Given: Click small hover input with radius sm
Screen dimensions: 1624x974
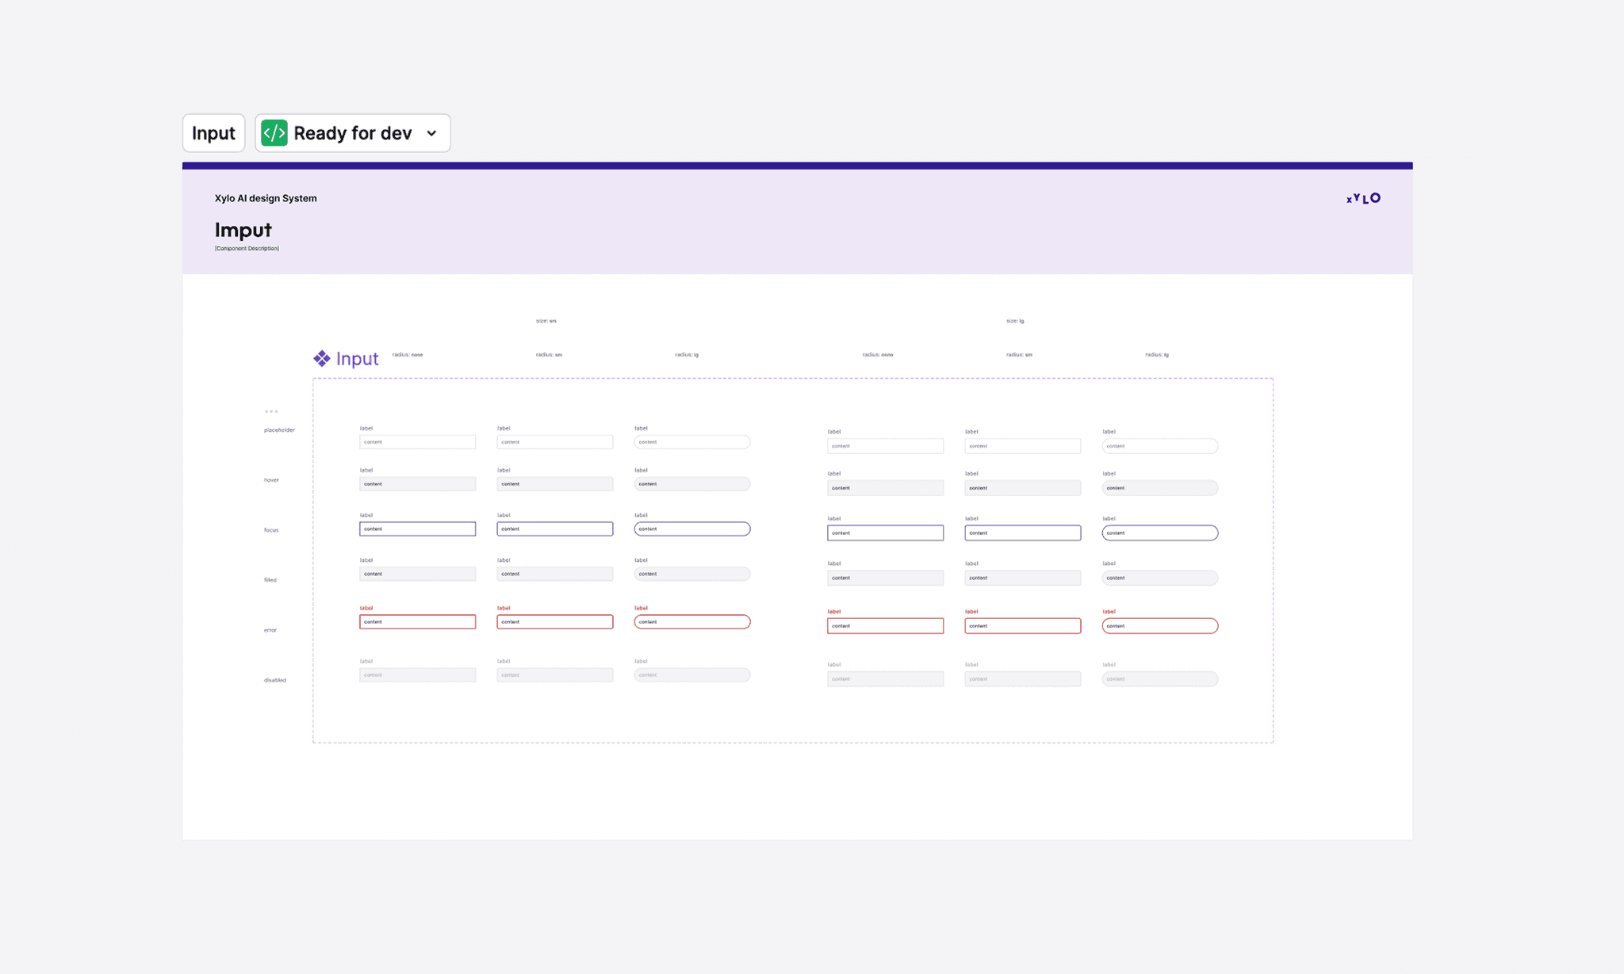Looking at the screenshot, I should coord(554,484).
